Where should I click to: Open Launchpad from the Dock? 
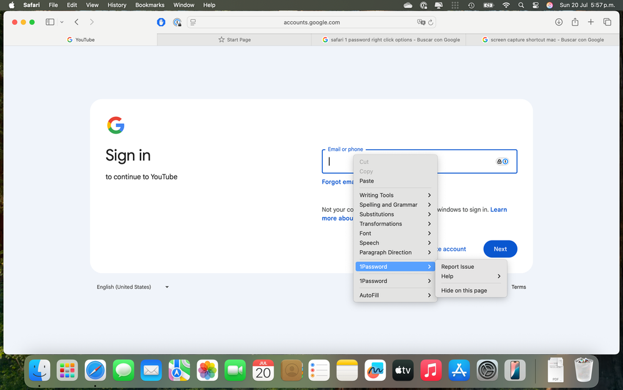pos(67,371)
